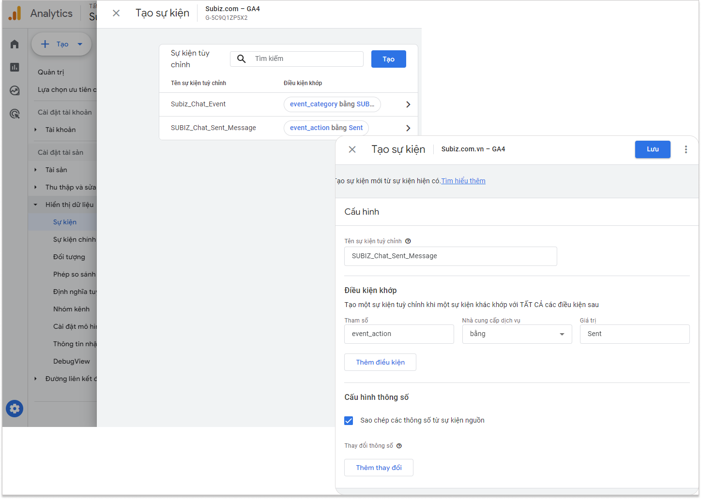Click the three-dot more options icon
This screenshot has width=701, height=499.
(686, 149)
